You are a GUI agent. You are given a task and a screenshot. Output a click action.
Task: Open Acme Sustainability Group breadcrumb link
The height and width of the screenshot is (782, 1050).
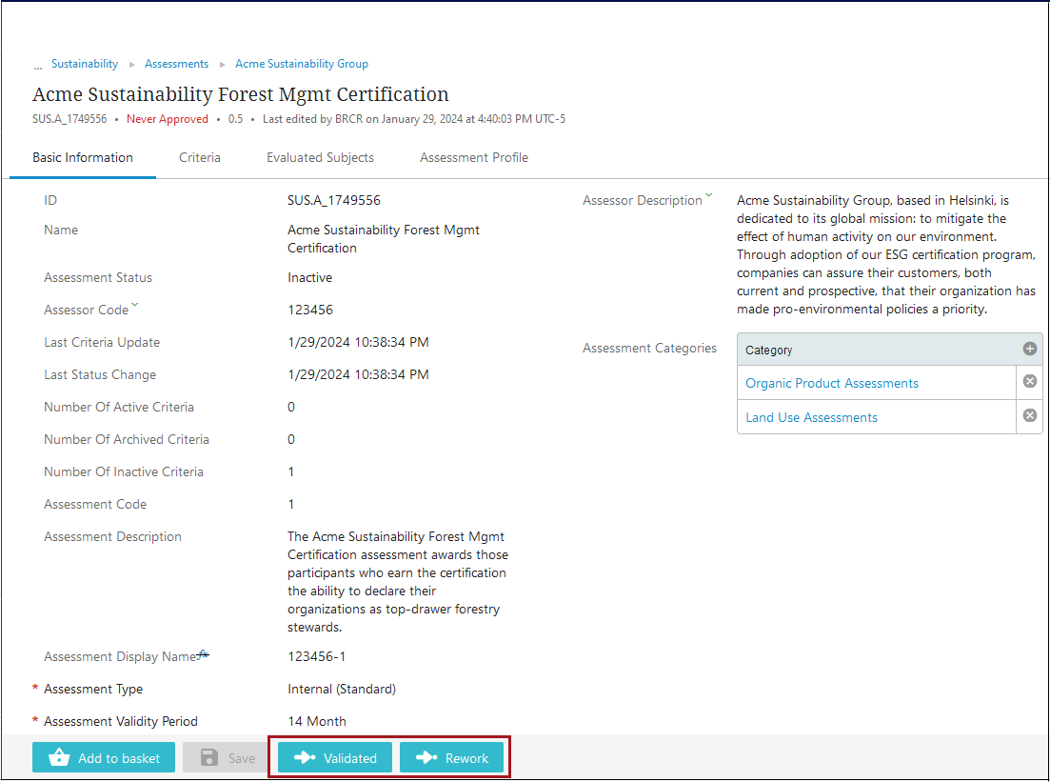pos(302,64)
